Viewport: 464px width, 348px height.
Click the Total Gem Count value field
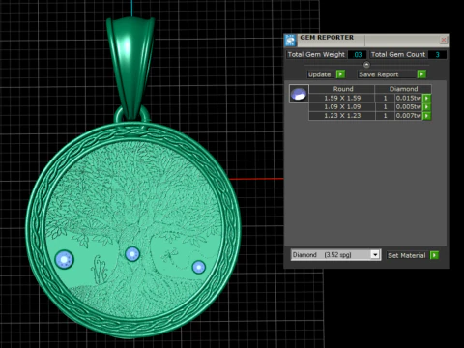(x=438, y=55)
